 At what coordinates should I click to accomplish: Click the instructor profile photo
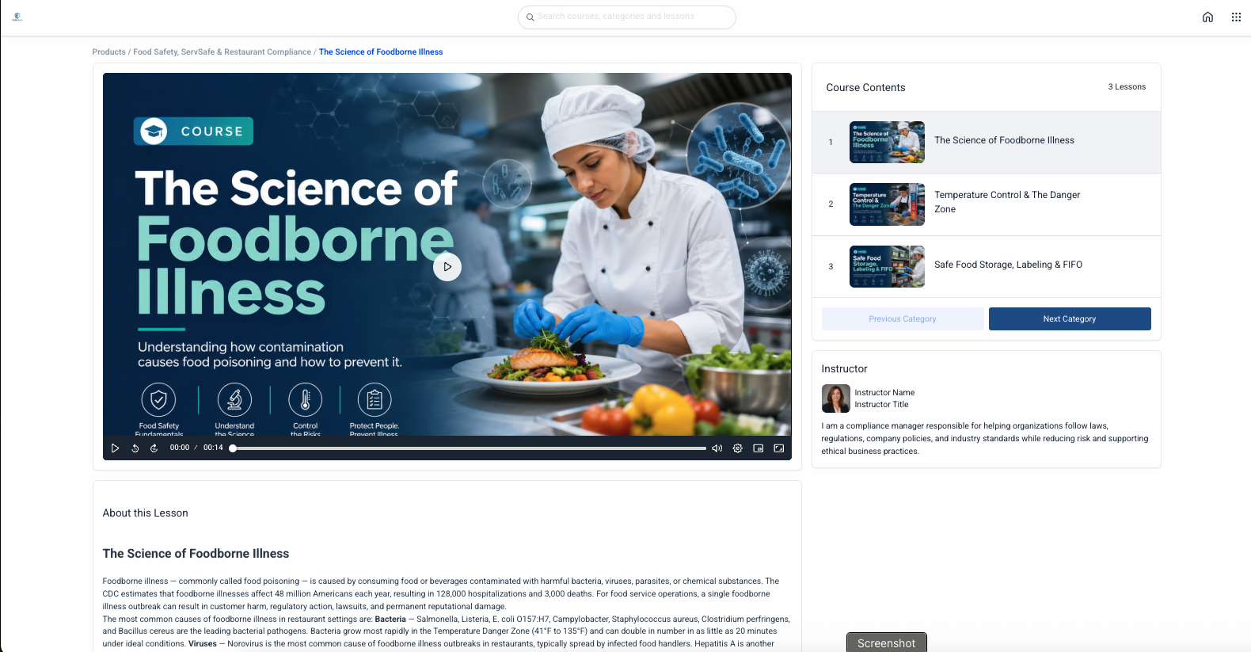pos(835,398)
